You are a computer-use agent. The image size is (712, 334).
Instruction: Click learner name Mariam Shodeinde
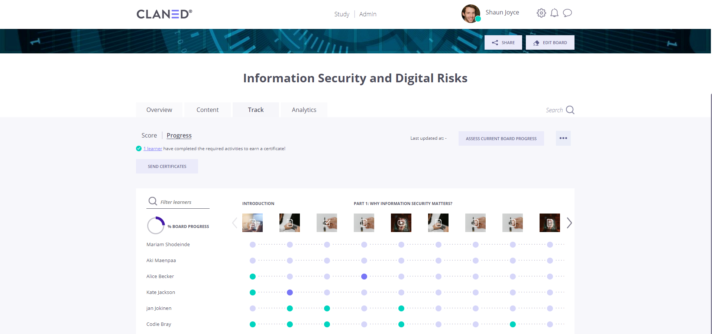point(168,244)
